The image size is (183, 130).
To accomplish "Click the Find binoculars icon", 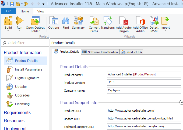I will tap(66, 21).
